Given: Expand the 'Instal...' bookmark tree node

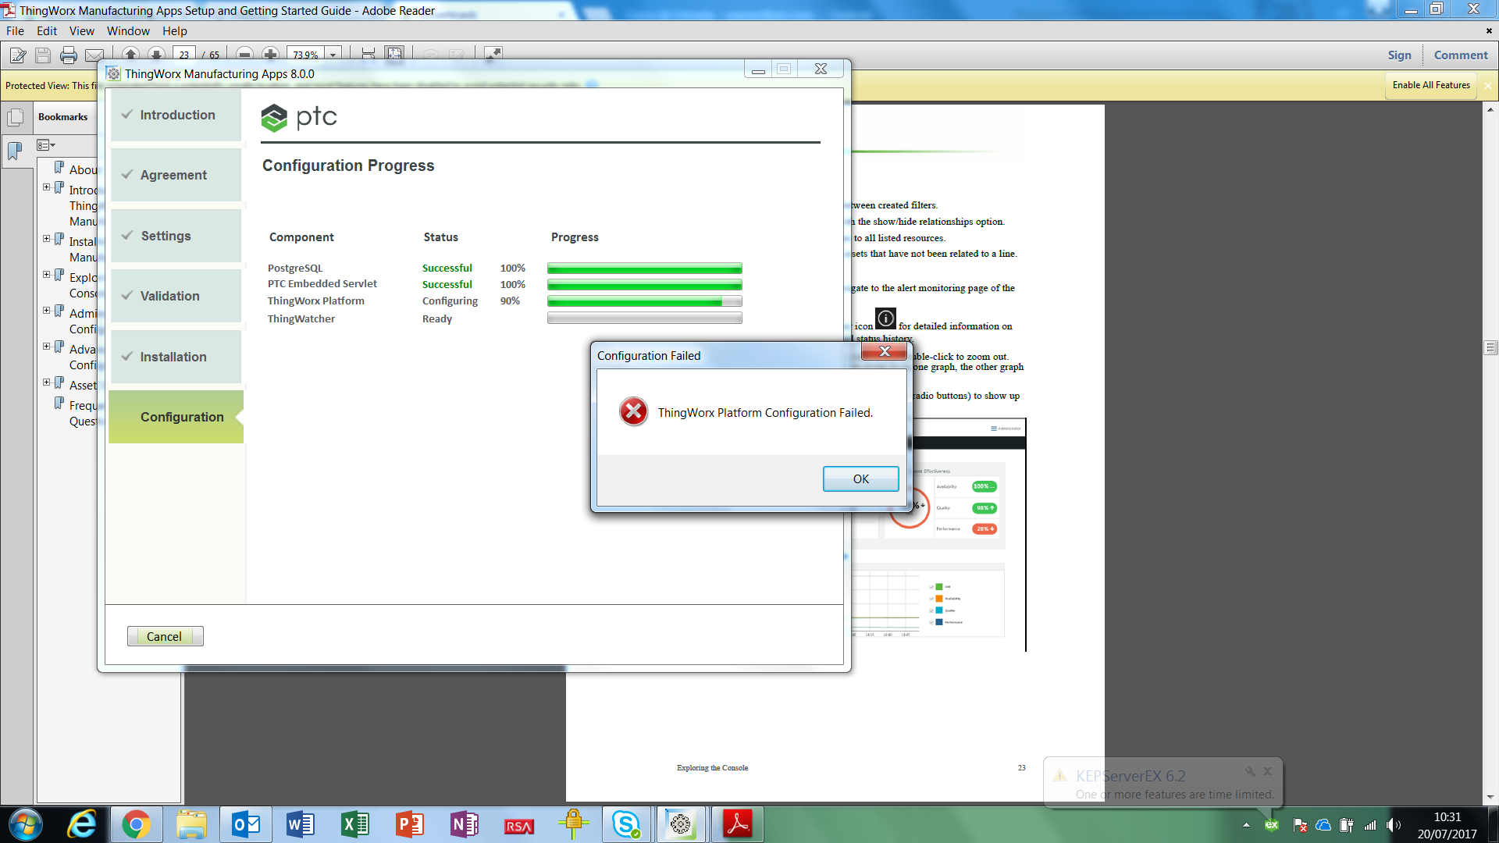Looking at the screenshot, I should (x=46, y=239).
